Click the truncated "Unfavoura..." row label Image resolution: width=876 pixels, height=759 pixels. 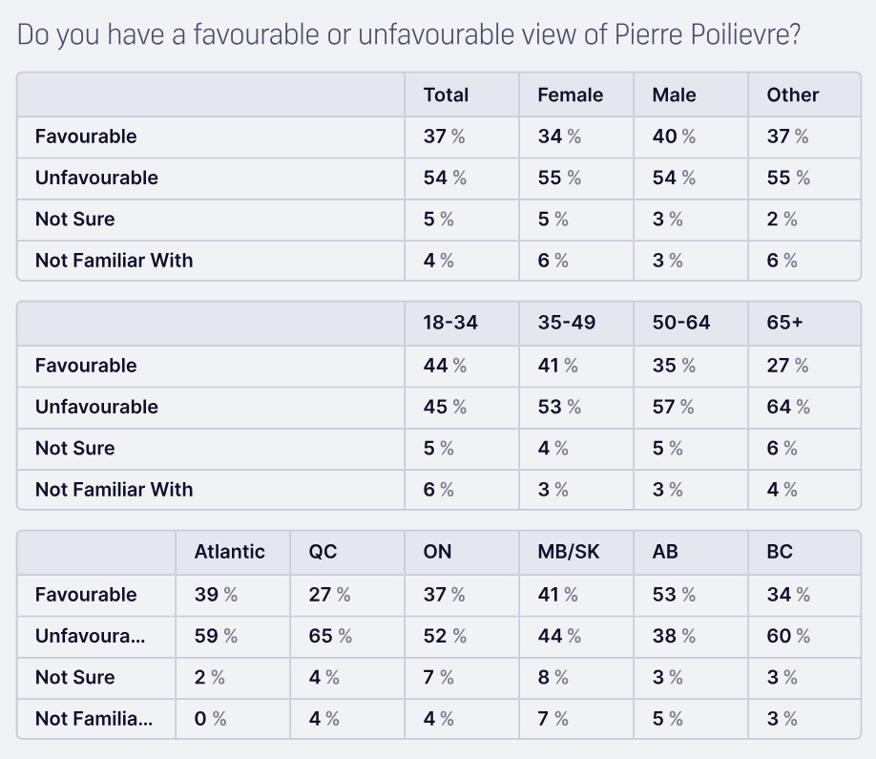[x=90, y=636]
